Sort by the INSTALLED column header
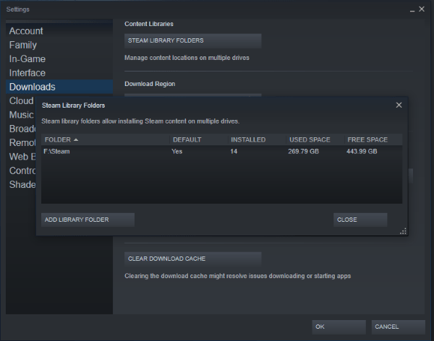This screenshot has width=434, height=341. [x=257, y=139]
